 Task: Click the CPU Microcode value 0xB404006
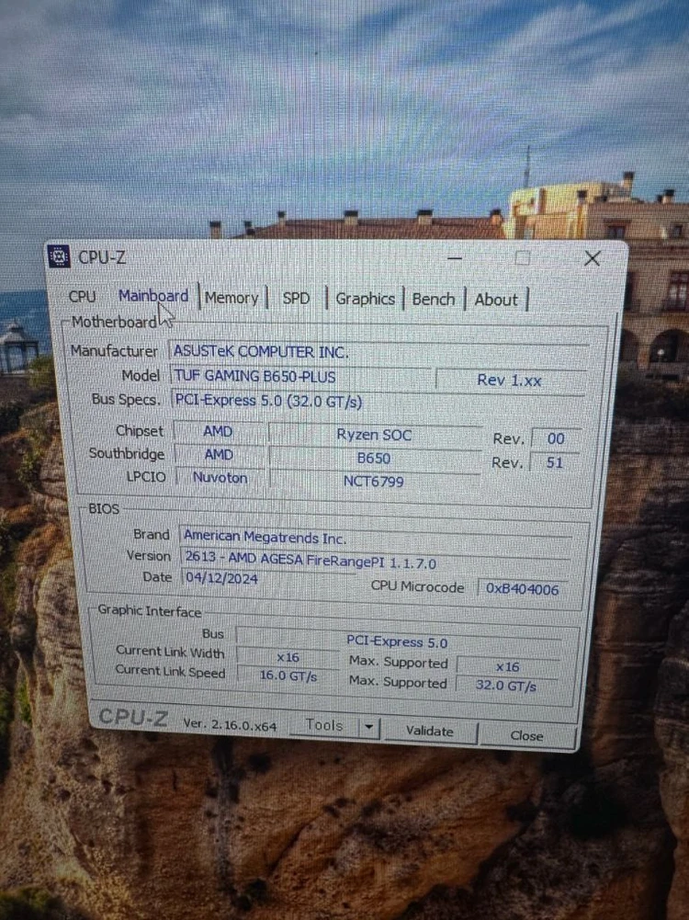click(x=522, y=589)
